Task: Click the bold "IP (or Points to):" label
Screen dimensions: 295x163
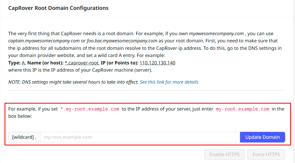Action: (119, 63)
